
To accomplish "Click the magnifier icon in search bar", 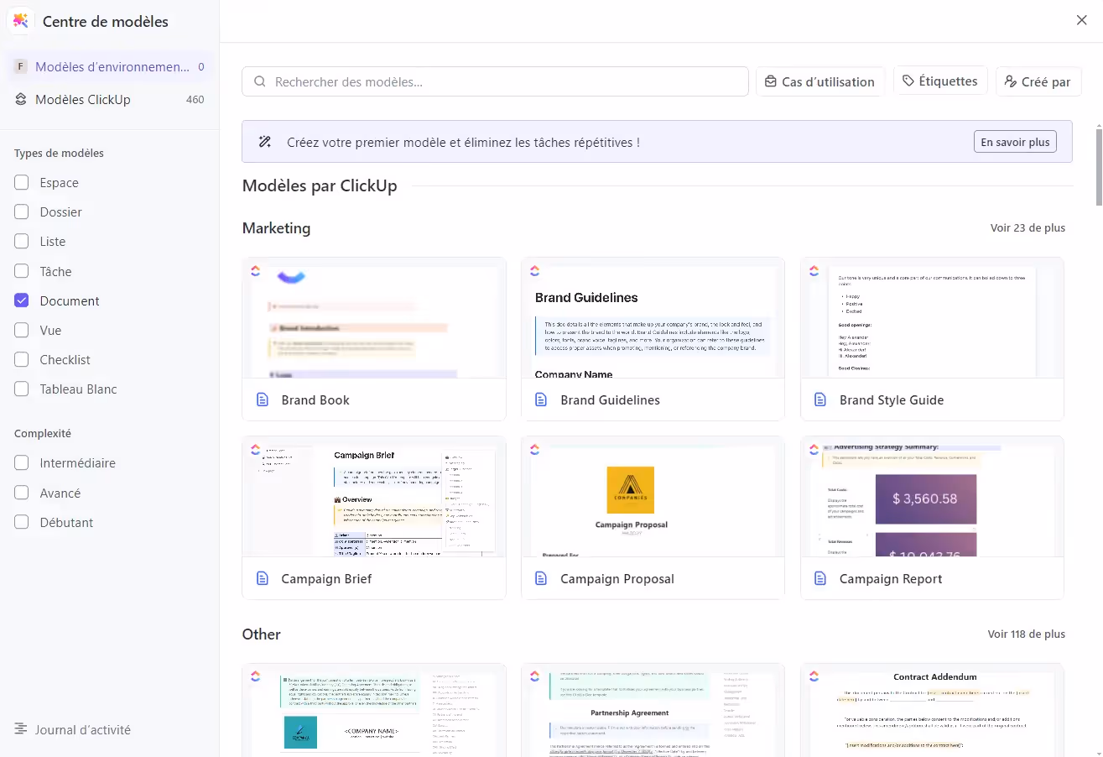I will (x=260, y=82).
